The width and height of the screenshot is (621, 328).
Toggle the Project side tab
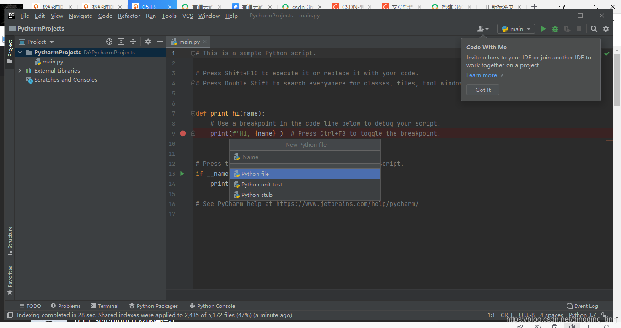pyautogui.click(x=10, y=52)
